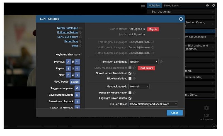Star the subtitle containing 'Blut und so und'
This screenshot has height=136, width=223.
click(x=213, y=47)
